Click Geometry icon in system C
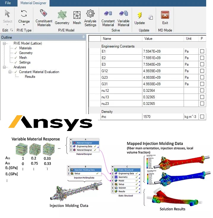Viewport: 213px width, 218px height. point(116,177)
